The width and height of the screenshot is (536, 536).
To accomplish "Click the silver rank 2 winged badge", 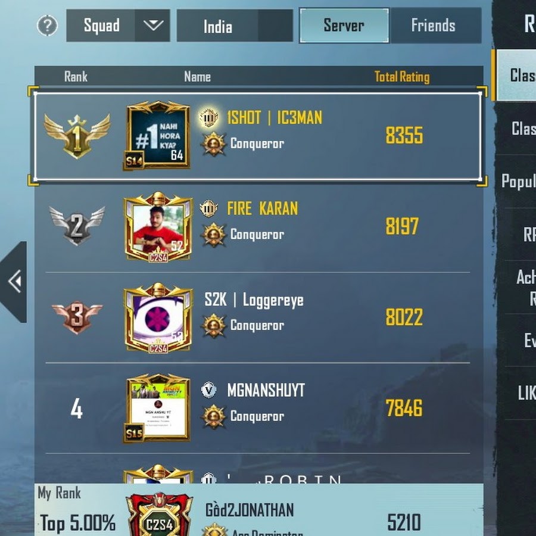I will point(77,226).
